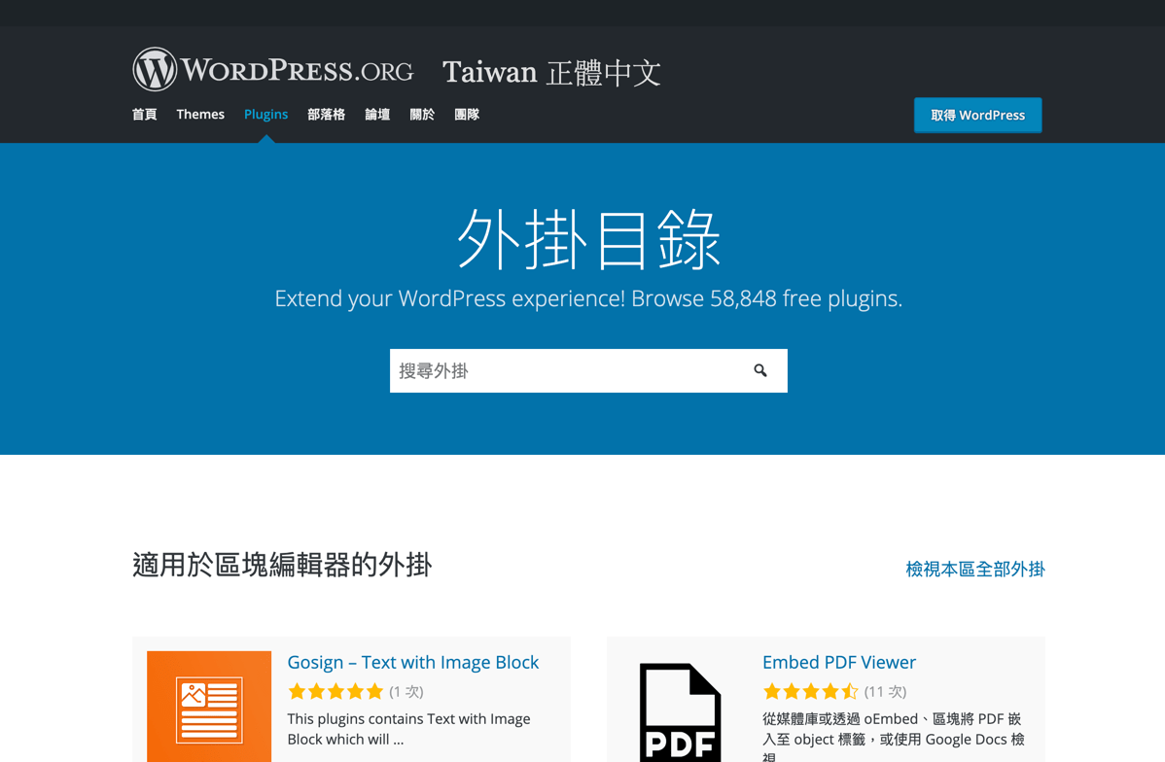Click the magnifier search icon
Viewport: 1165px width, 762px height.
pos(760,370)
